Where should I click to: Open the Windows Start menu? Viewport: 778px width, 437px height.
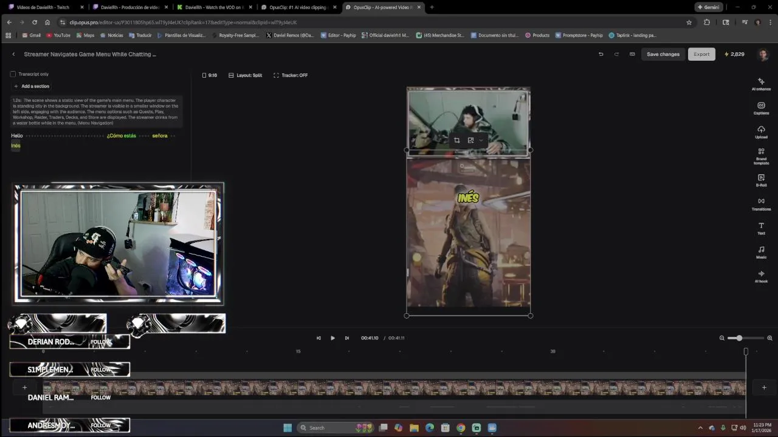(x=287, y=428)
